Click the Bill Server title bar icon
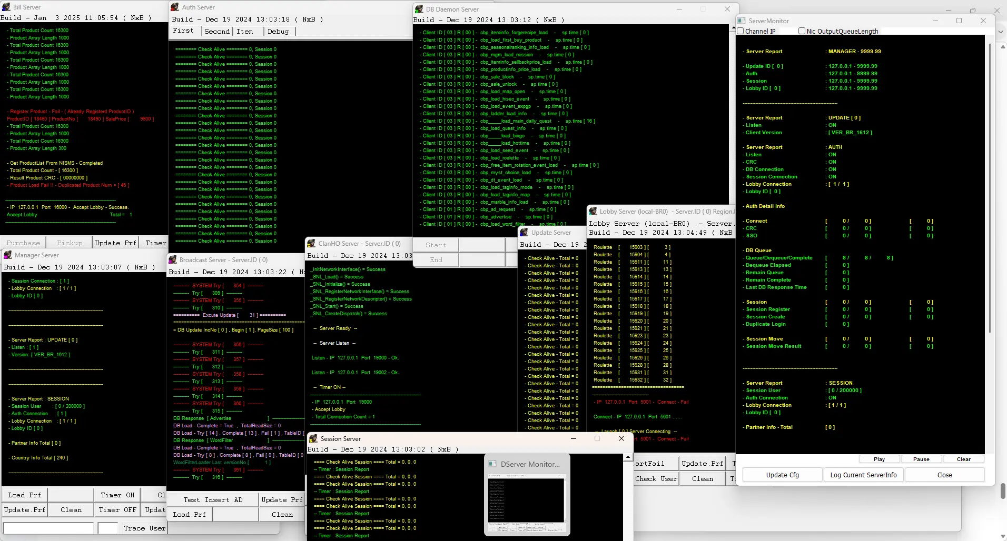 [x=6, y=7]
